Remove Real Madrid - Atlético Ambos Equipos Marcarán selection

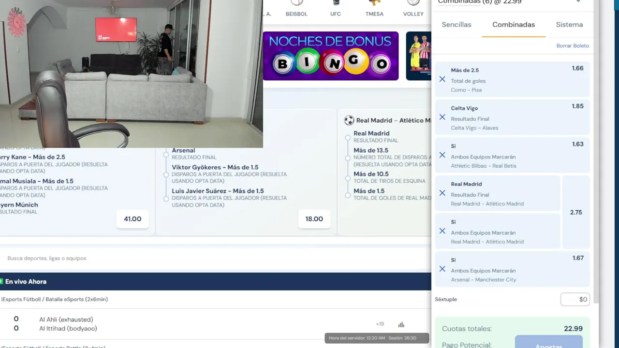(x=442, y=231)
